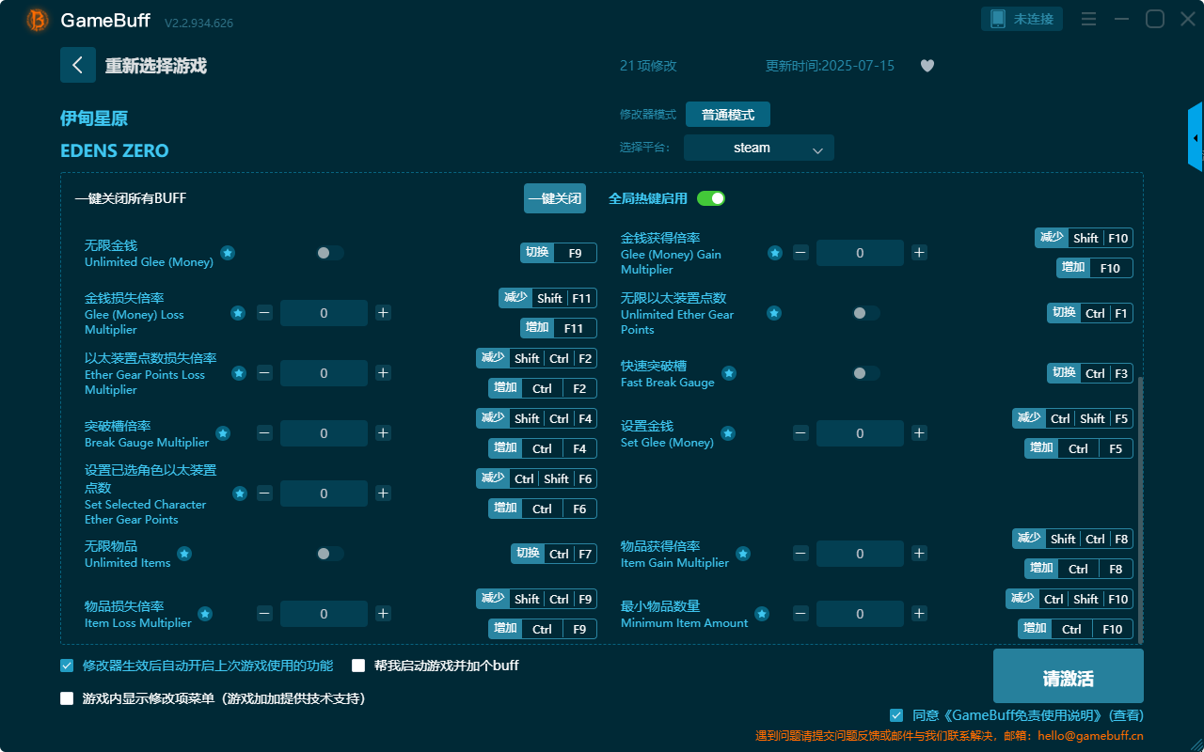
Task: Click star icon for Break Gauge Multiplier
Action: click(223, 433)
